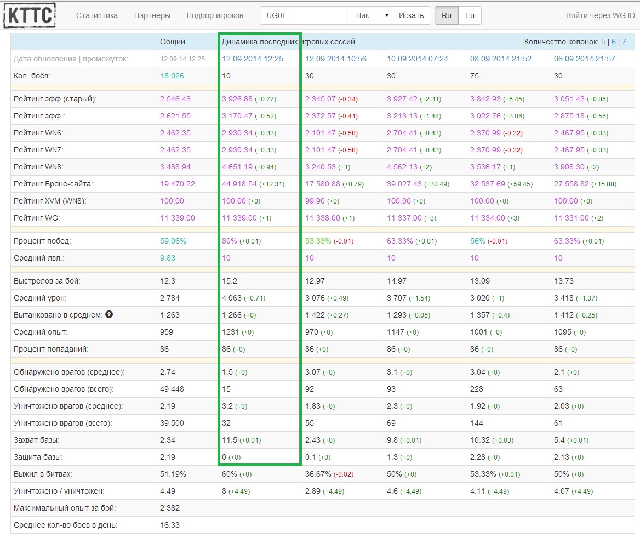Screen dimensions: 640x537
Task: Open session dated 12.09.2014 12:25
Action: coord(253,59)
